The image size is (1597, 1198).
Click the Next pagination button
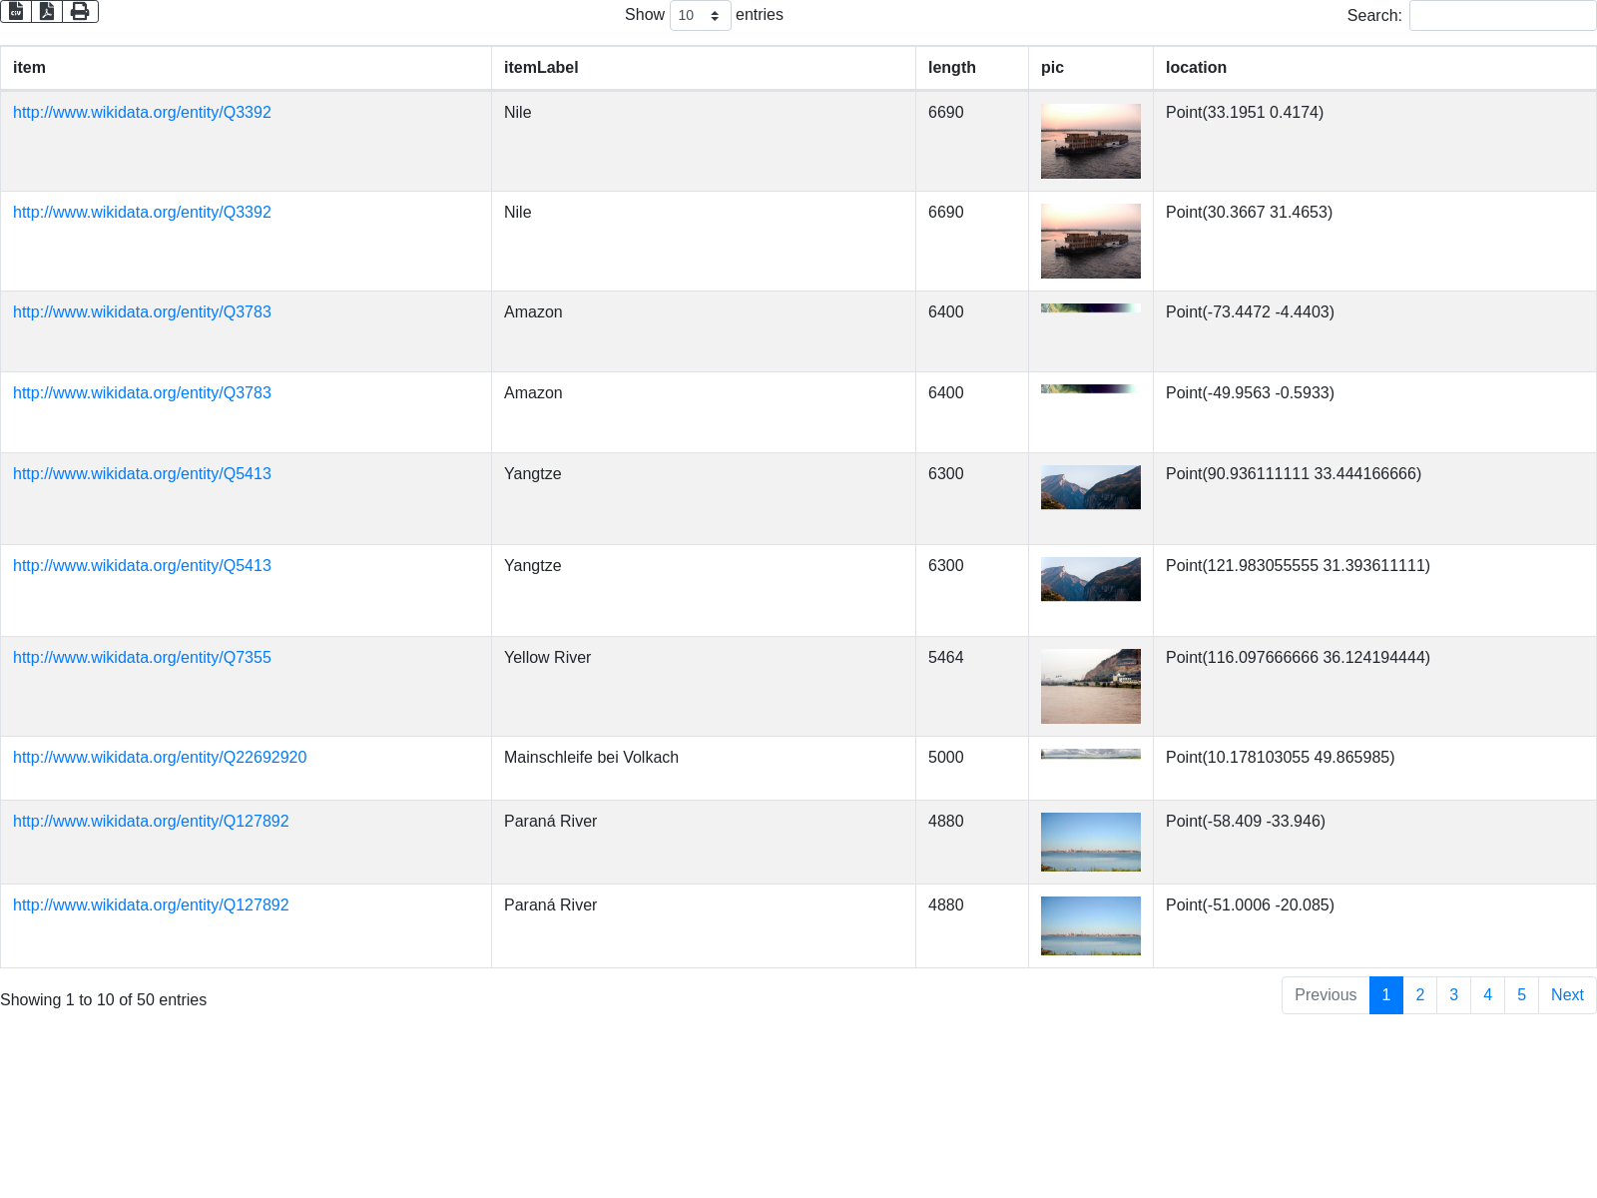click(1566, 995)
